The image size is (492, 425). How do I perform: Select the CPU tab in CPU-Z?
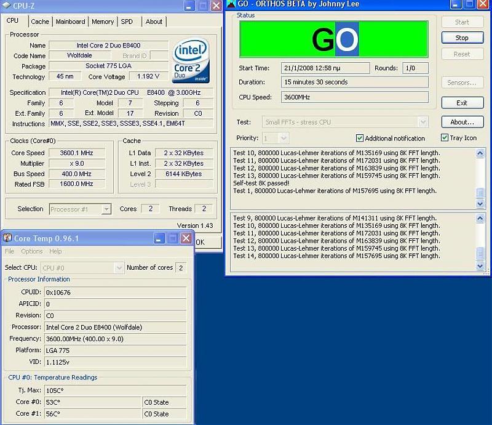click(12, 21)
